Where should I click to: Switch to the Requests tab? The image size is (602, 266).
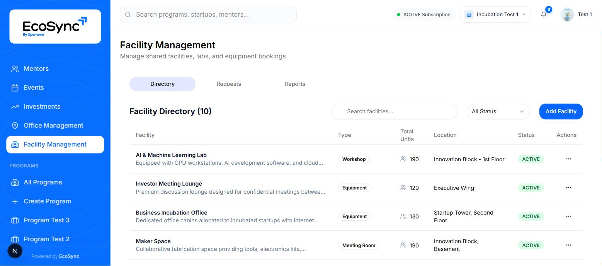[229, 84]
